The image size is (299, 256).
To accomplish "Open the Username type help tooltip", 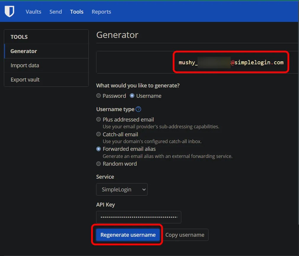I will point(138,109).
